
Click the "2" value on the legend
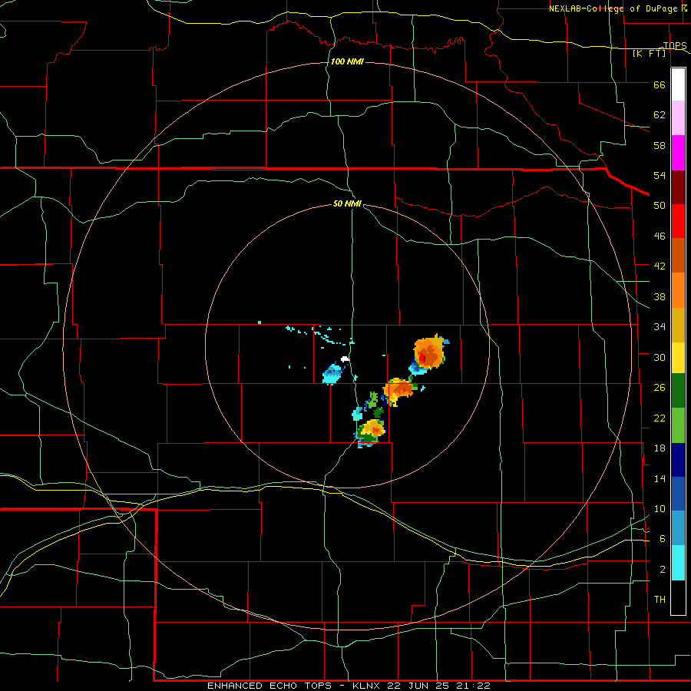663,570
